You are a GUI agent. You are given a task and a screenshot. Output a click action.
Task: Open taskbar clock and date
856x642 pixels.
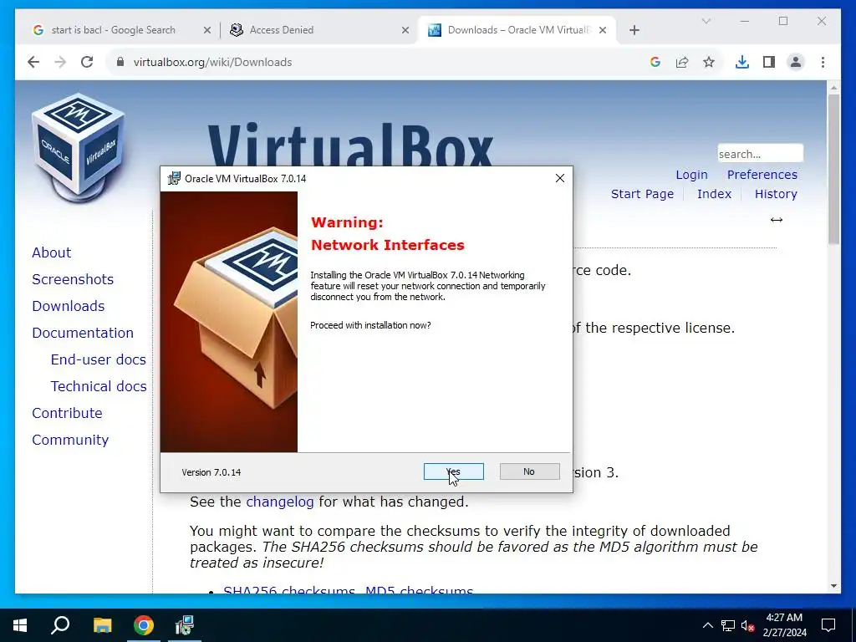pyautogui.click(x=784, y=625)
